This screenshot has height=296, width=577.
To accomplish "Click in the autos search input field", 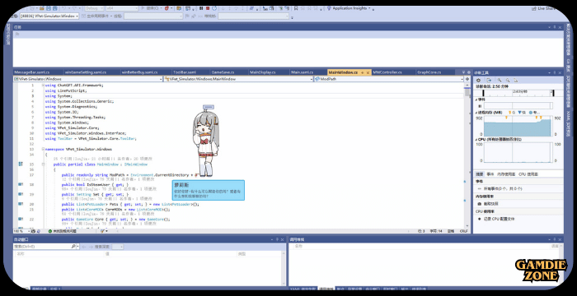I will [x=41, y=247].
